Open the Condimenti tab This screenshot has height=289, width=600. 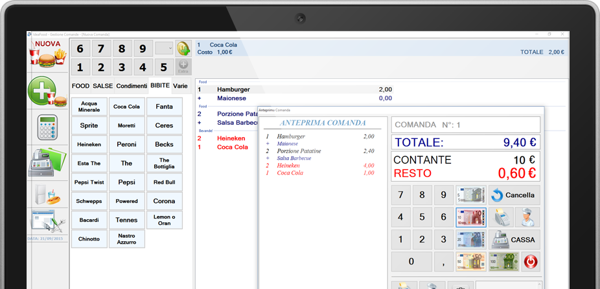pyautogui.click(x=132, y=86)
